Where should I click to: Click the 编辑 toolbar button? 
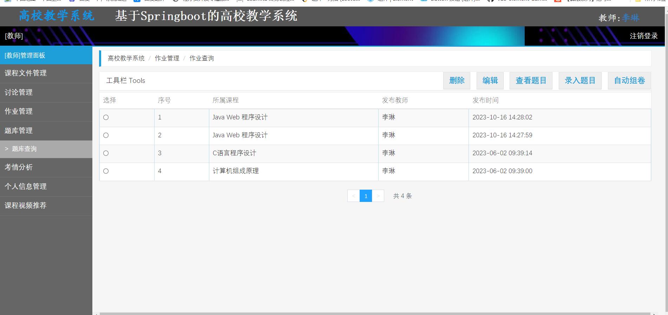pos(490,81)
